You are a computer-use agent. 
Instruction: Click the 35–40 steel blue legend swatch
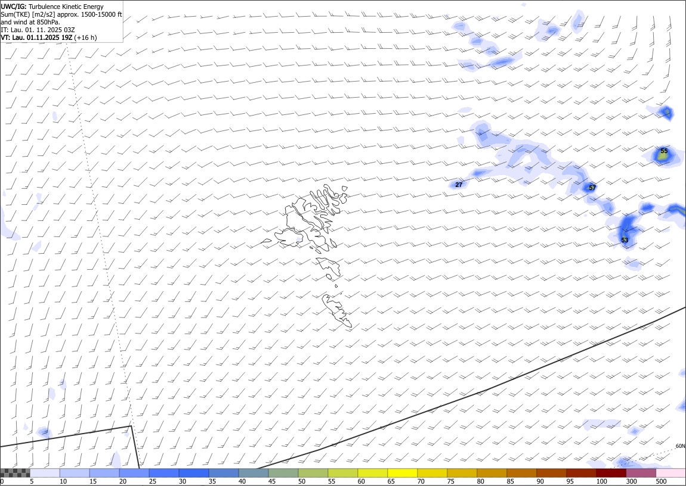(224, 473)
